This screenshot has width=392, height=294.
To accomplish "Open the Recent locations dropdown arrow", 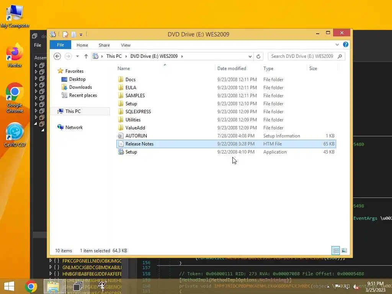I will point(77,56).
